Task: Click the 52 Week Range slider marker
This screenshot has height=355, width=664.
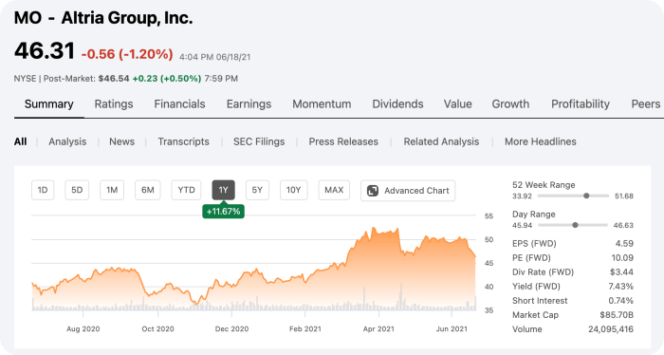Action: click(x=586, y=196)
